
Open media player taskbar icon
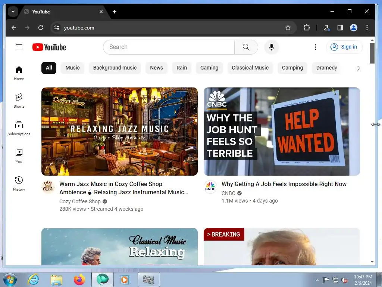[x=125, y=280]
